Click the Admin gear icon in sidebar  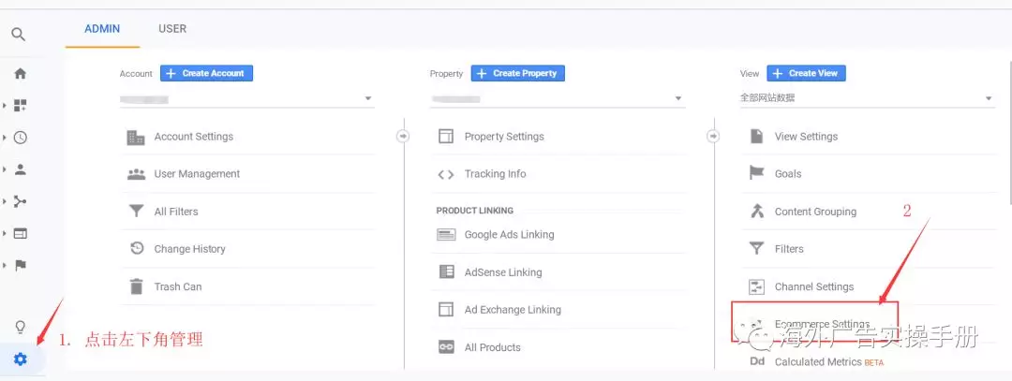(x=20, y=359)
